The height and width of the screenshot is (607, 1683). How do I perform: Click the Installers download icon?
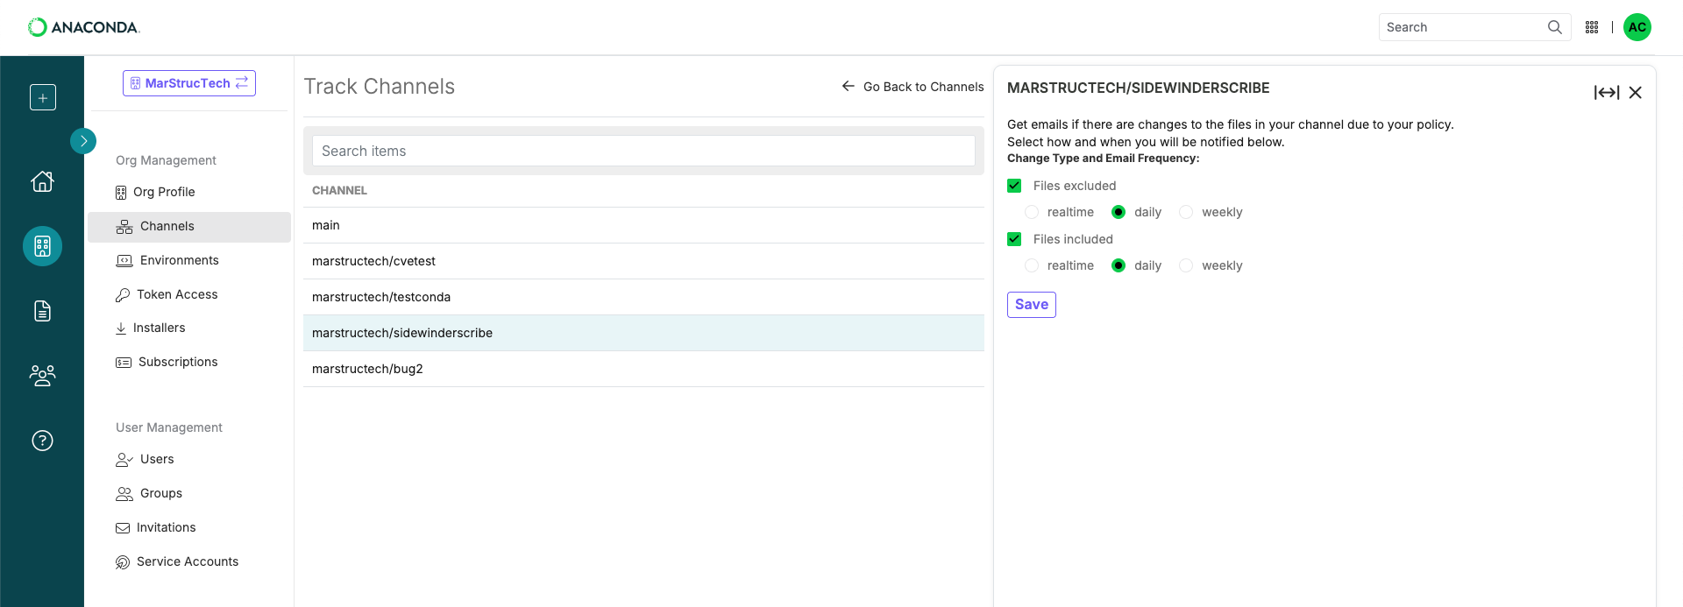pos(121,328)
